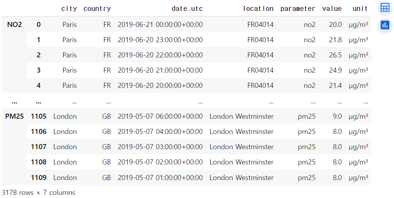Click the value column header
394x198 pixels.
332,9
